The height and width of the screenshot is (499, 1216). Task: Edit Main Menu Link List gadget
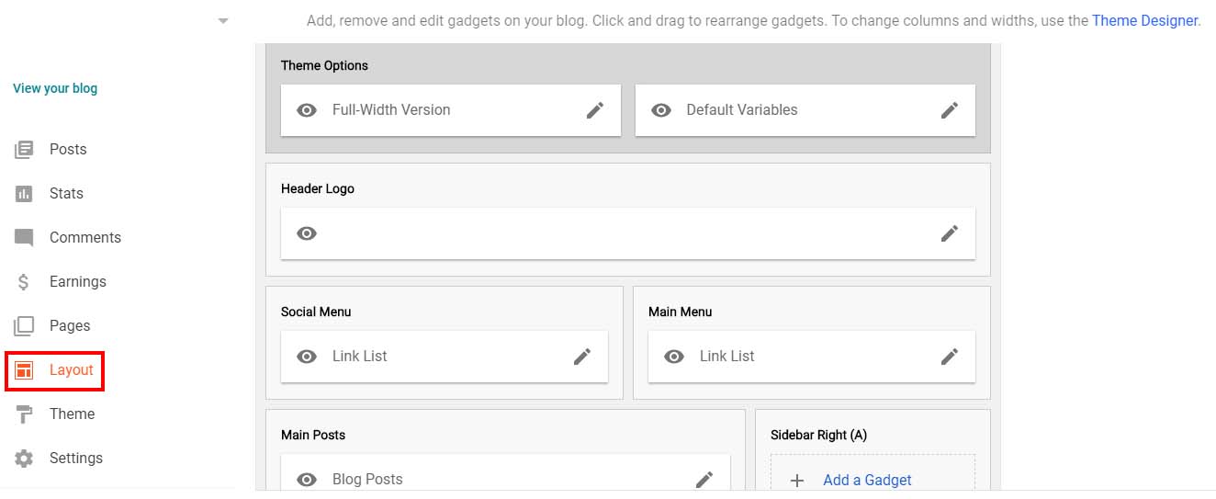[950, 357]
